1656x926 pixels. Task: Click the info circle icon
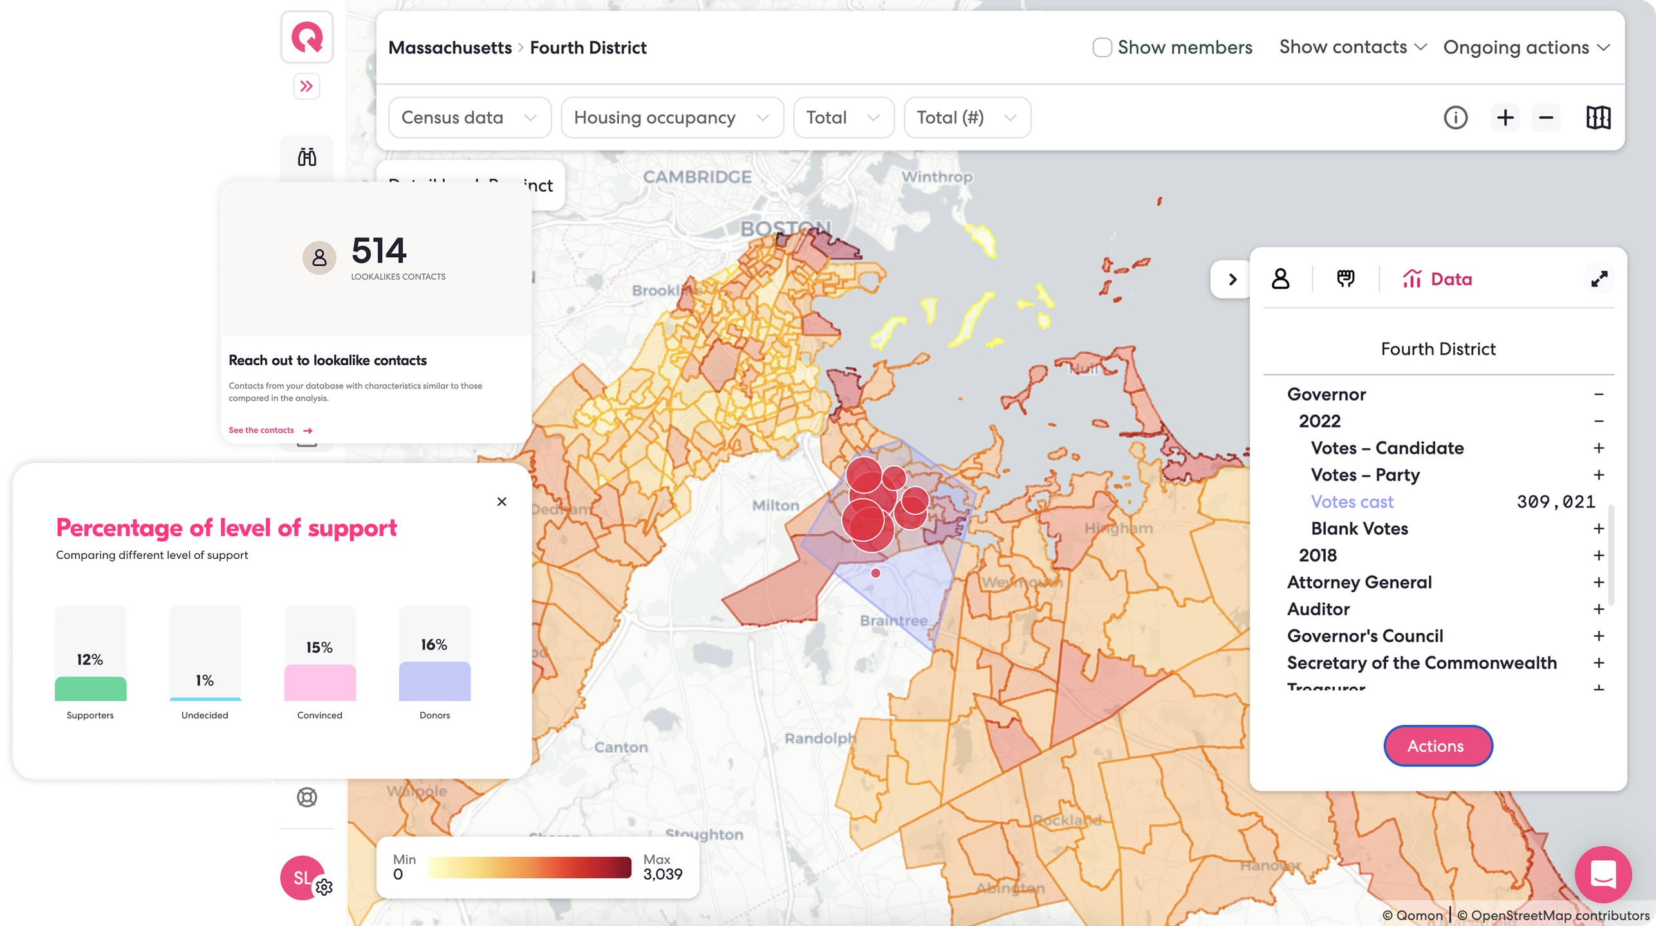pyautogui.click(x=1455, y=118)
